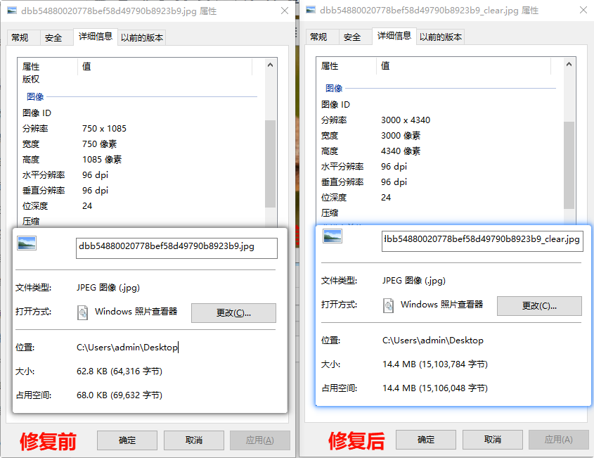Close the right _clear.jpg properties window
The height and width of the screenshot is (458, 594).
(x=583, y=10)
